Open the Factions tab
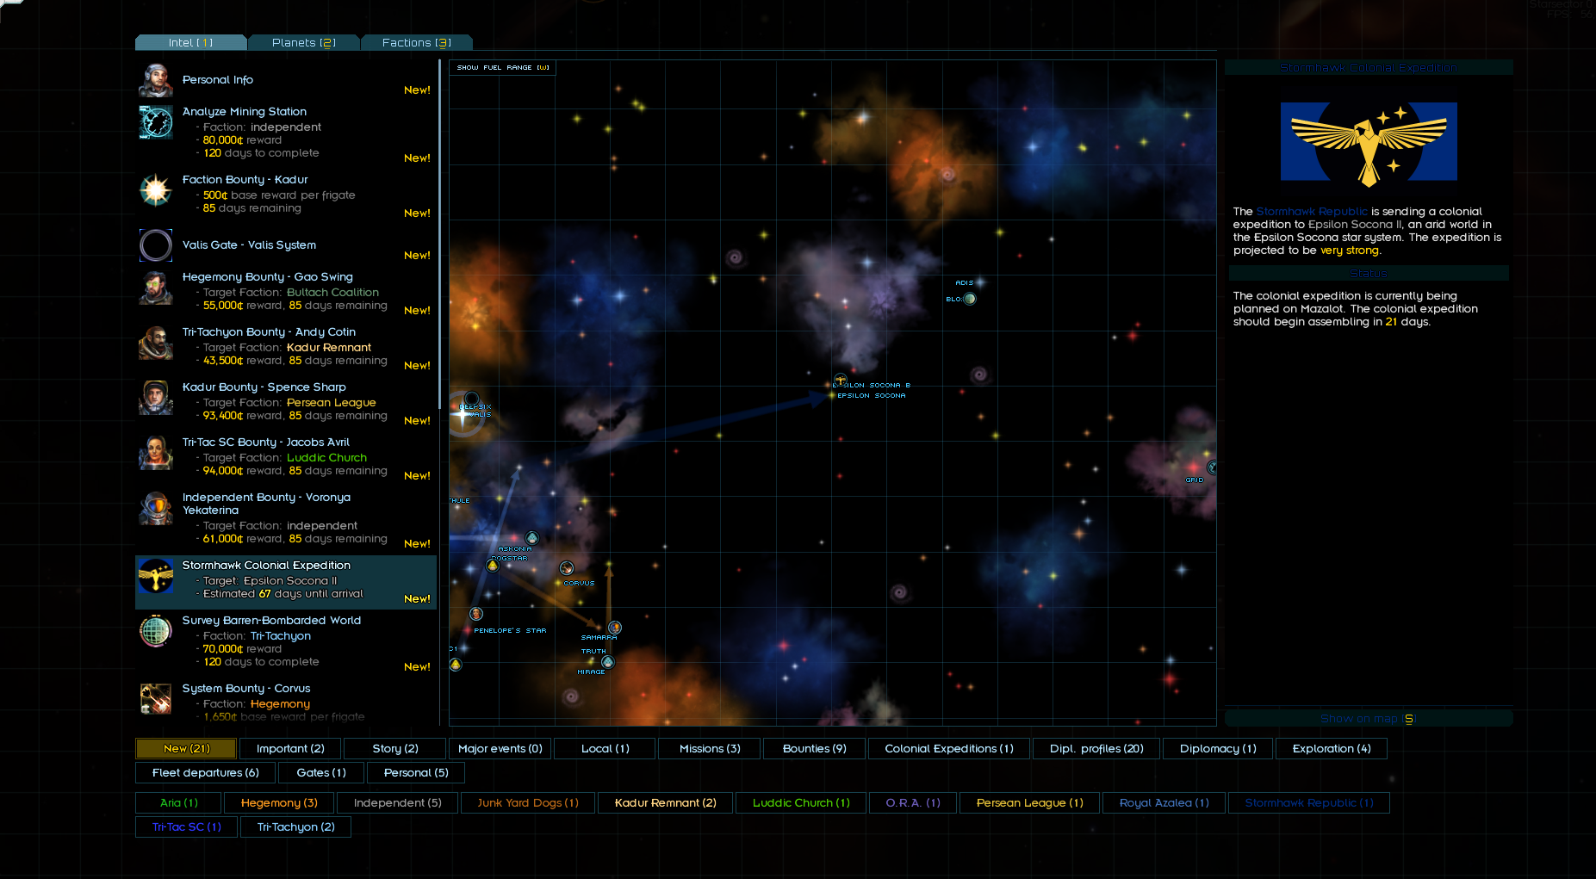 (x=416, y=42)
